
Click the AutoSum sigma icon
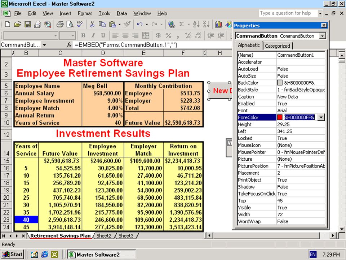181,24
